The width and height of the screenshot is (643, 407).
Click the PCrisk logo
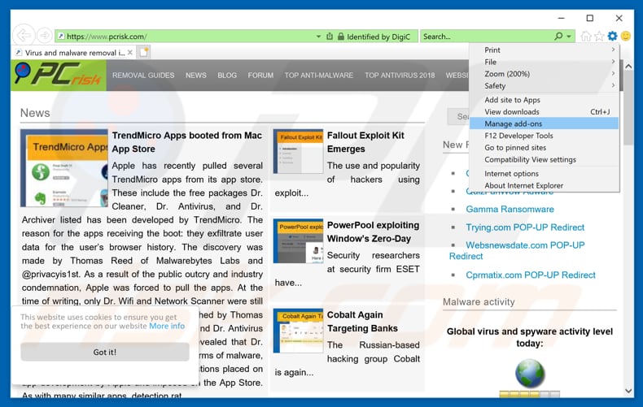(59, 75)
